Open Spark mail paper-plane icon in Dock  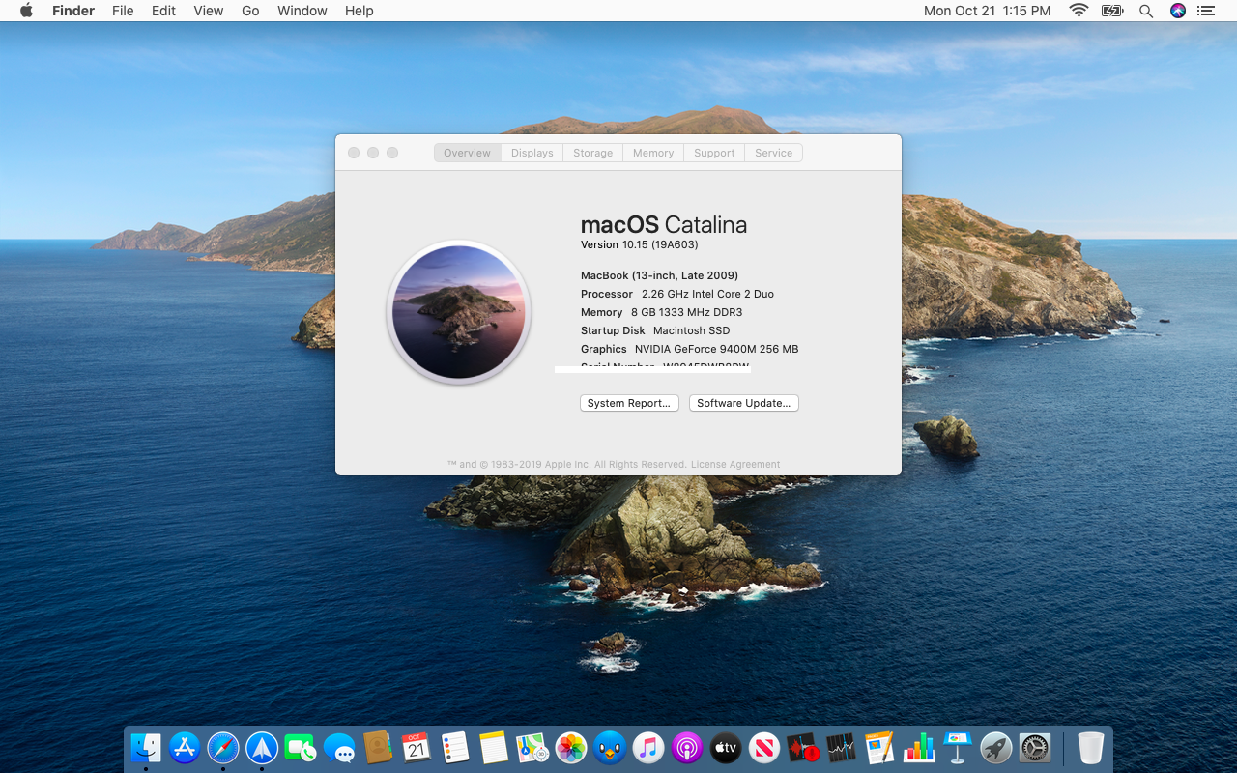[262, 748]
